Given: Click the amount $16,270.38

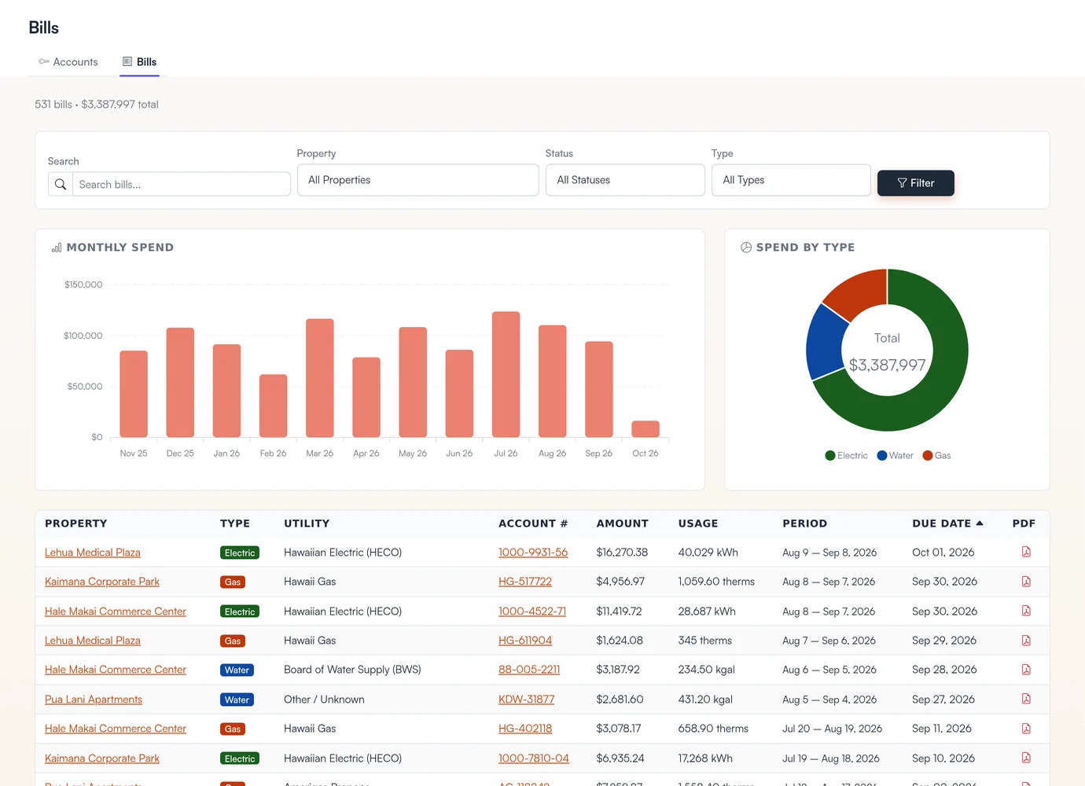Looking at the screenshot, I should [622, 553].
